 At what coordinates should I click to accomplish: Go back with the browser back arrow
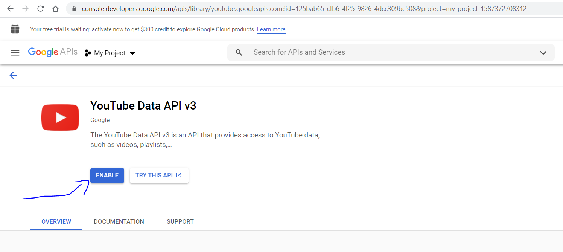click(x=10, y=8)
